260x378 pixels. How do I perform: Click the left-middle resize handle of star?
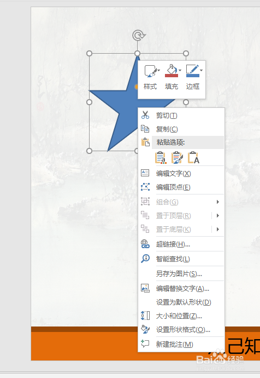point(89,102)
